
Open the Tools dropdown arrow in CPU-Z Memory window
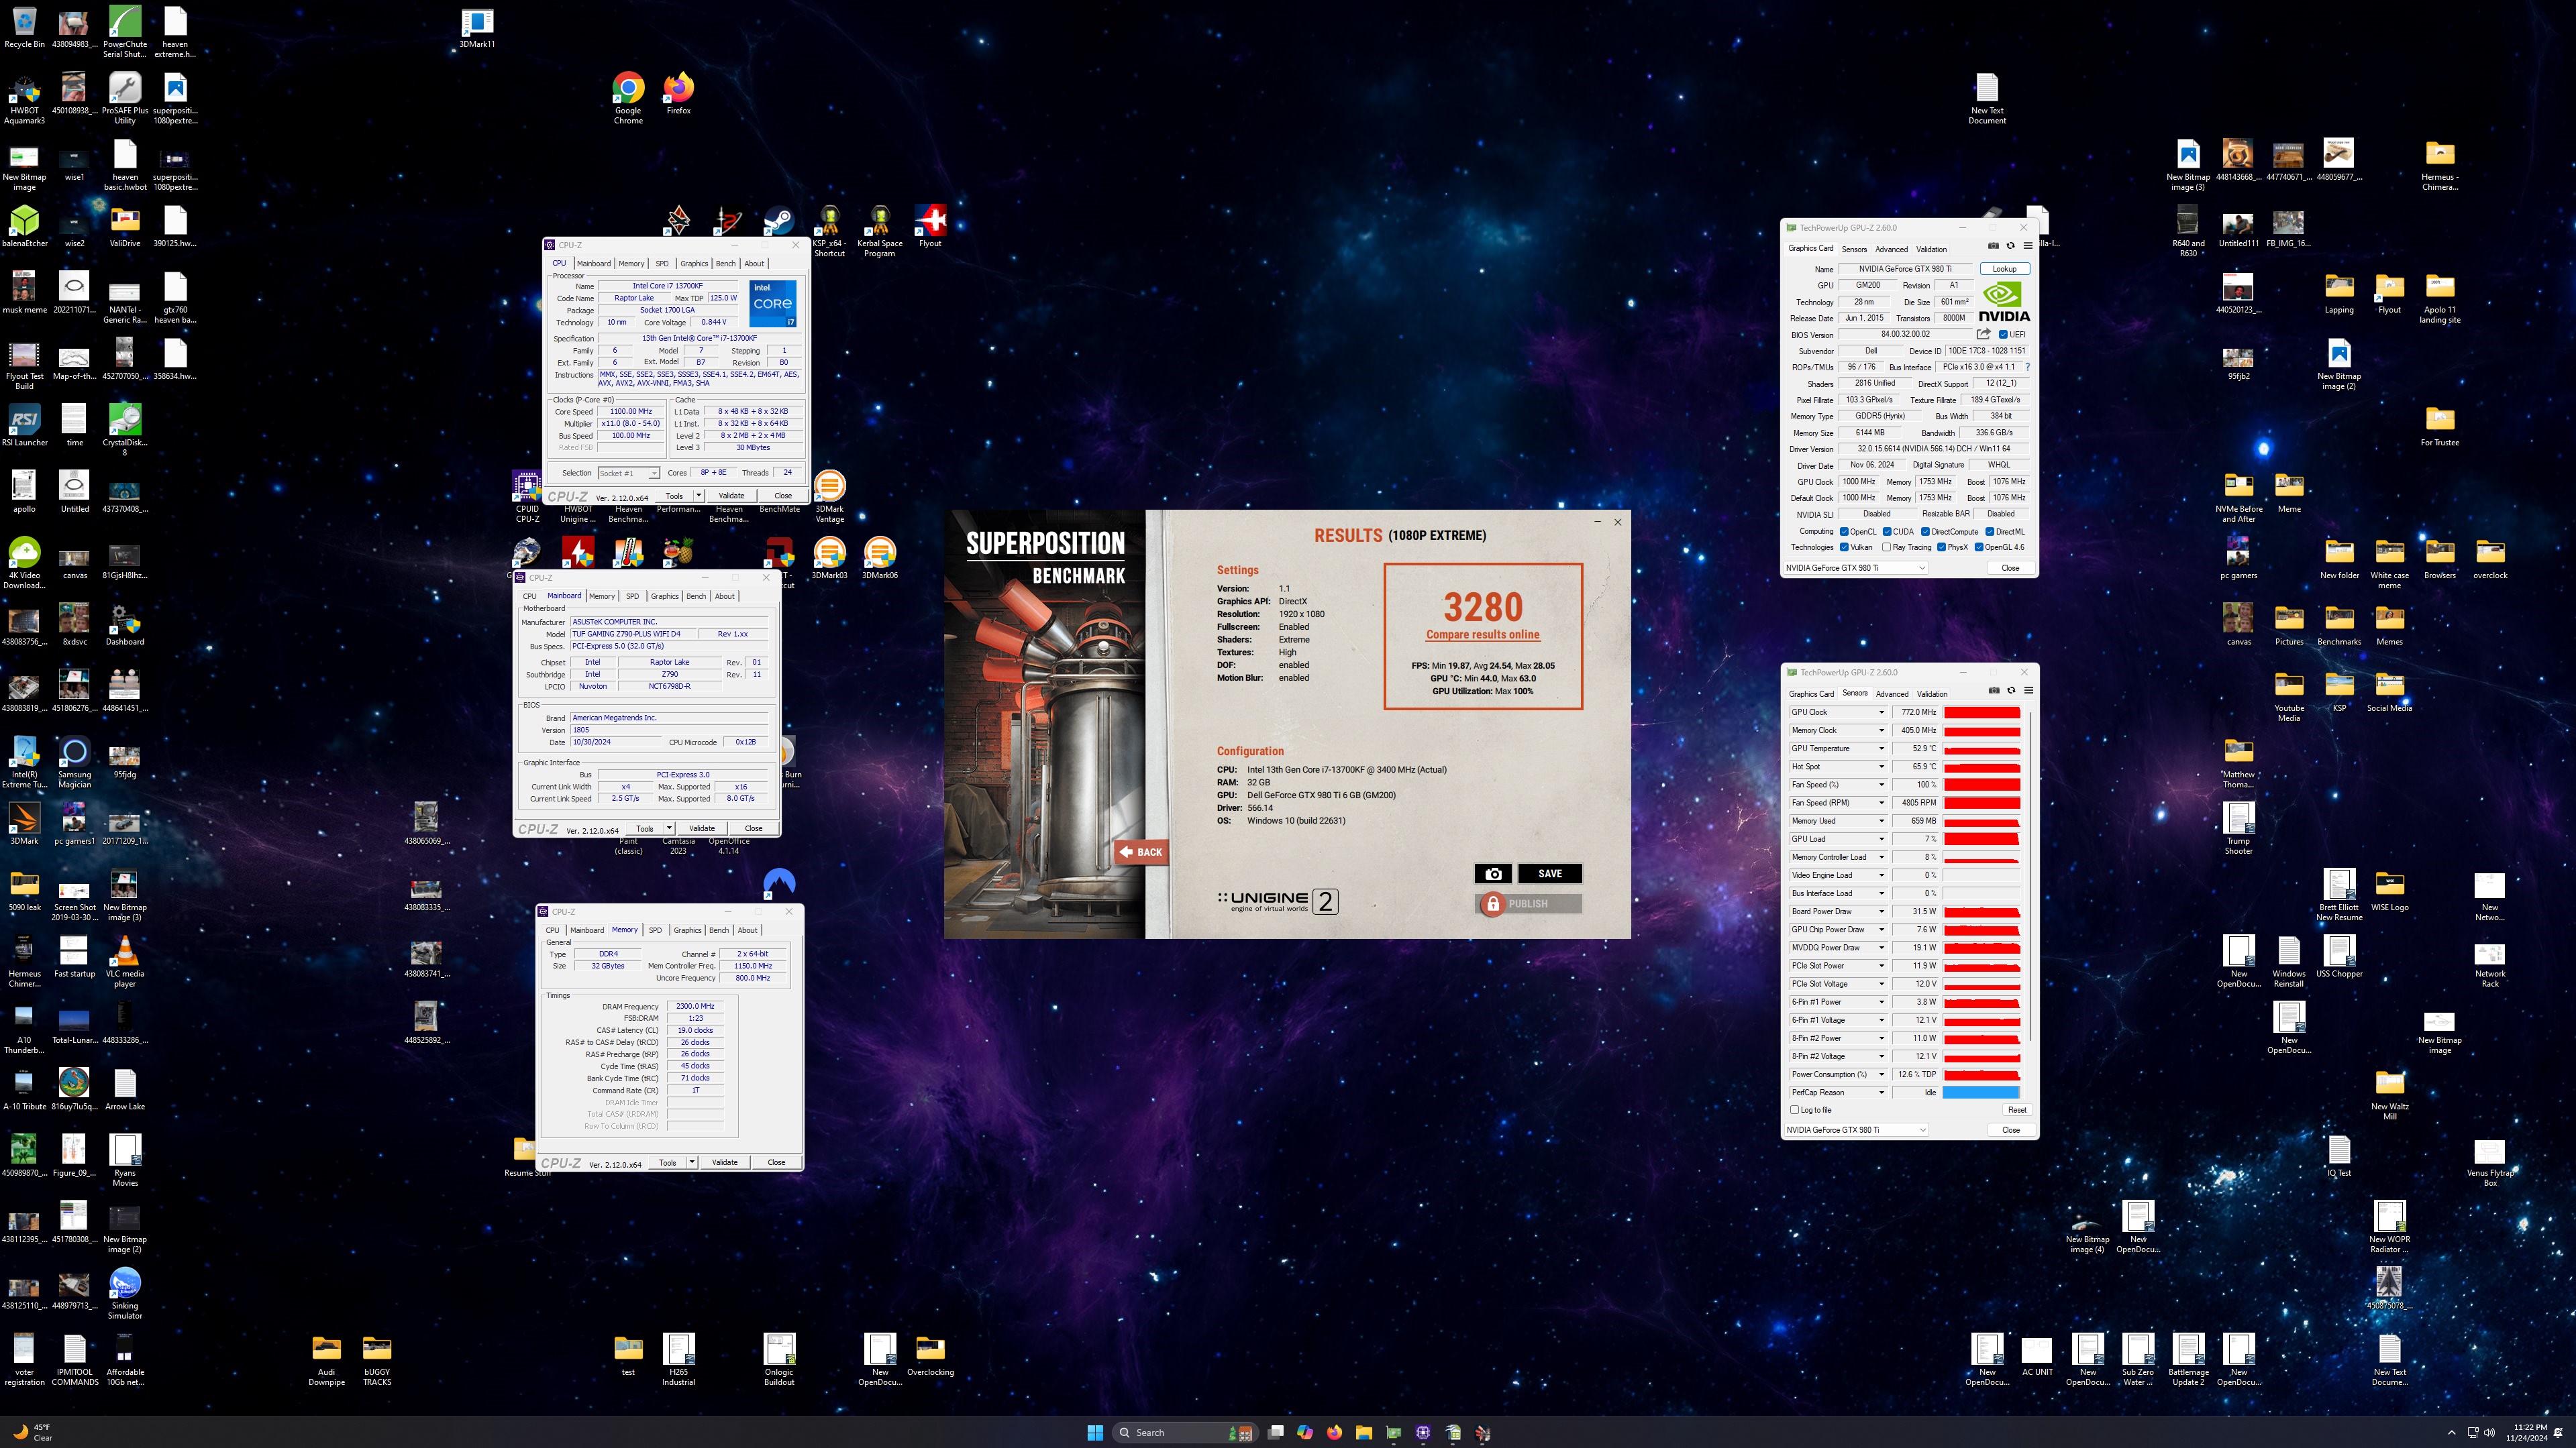[692, 1162]
